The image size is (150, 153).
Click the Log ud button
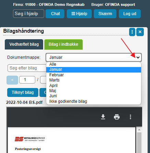[130, 14]
